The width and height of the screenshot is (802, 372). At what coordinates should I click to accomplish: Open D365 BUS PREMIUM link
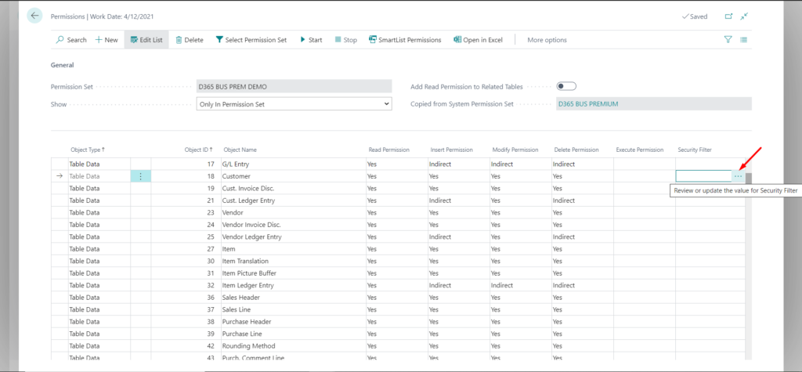click(x=588, y=104)
